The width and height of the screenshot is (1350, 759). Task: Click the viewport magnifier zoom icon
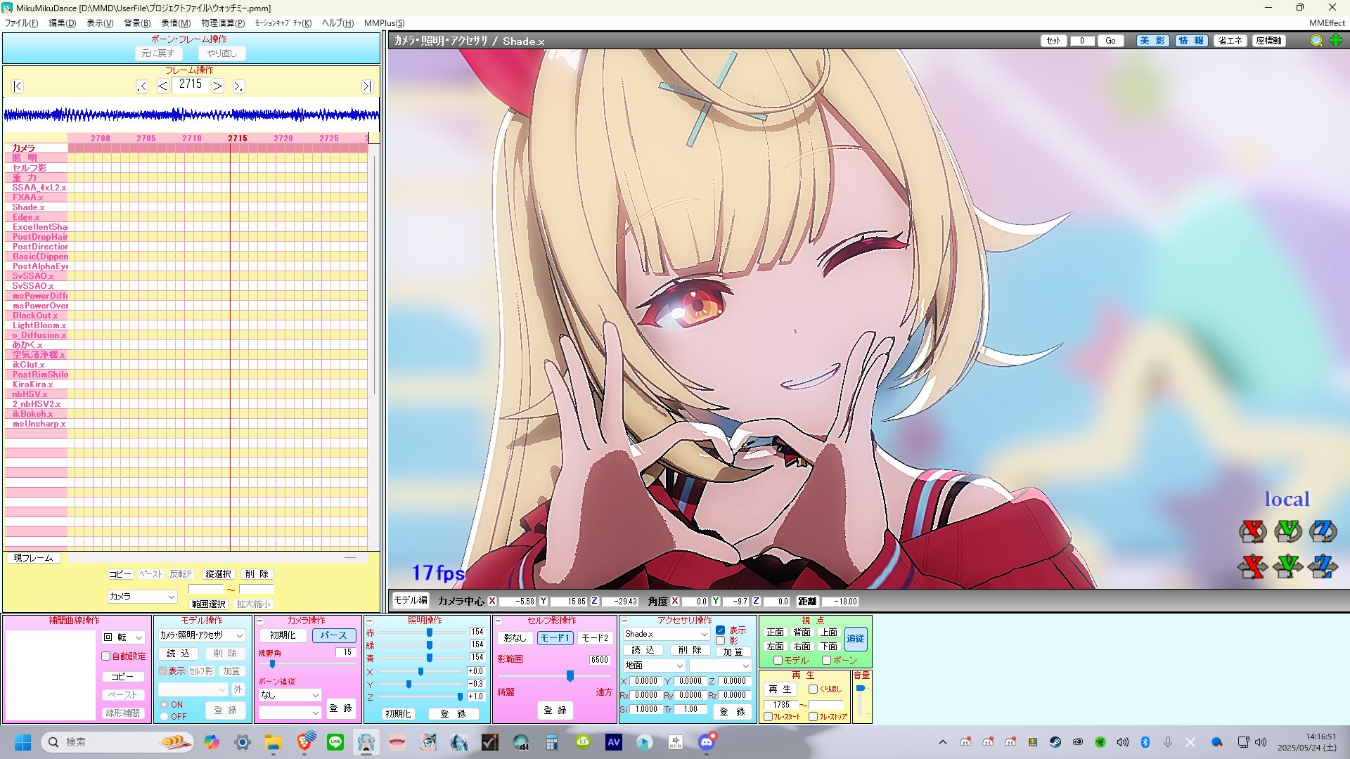(x=1316, y=41)
